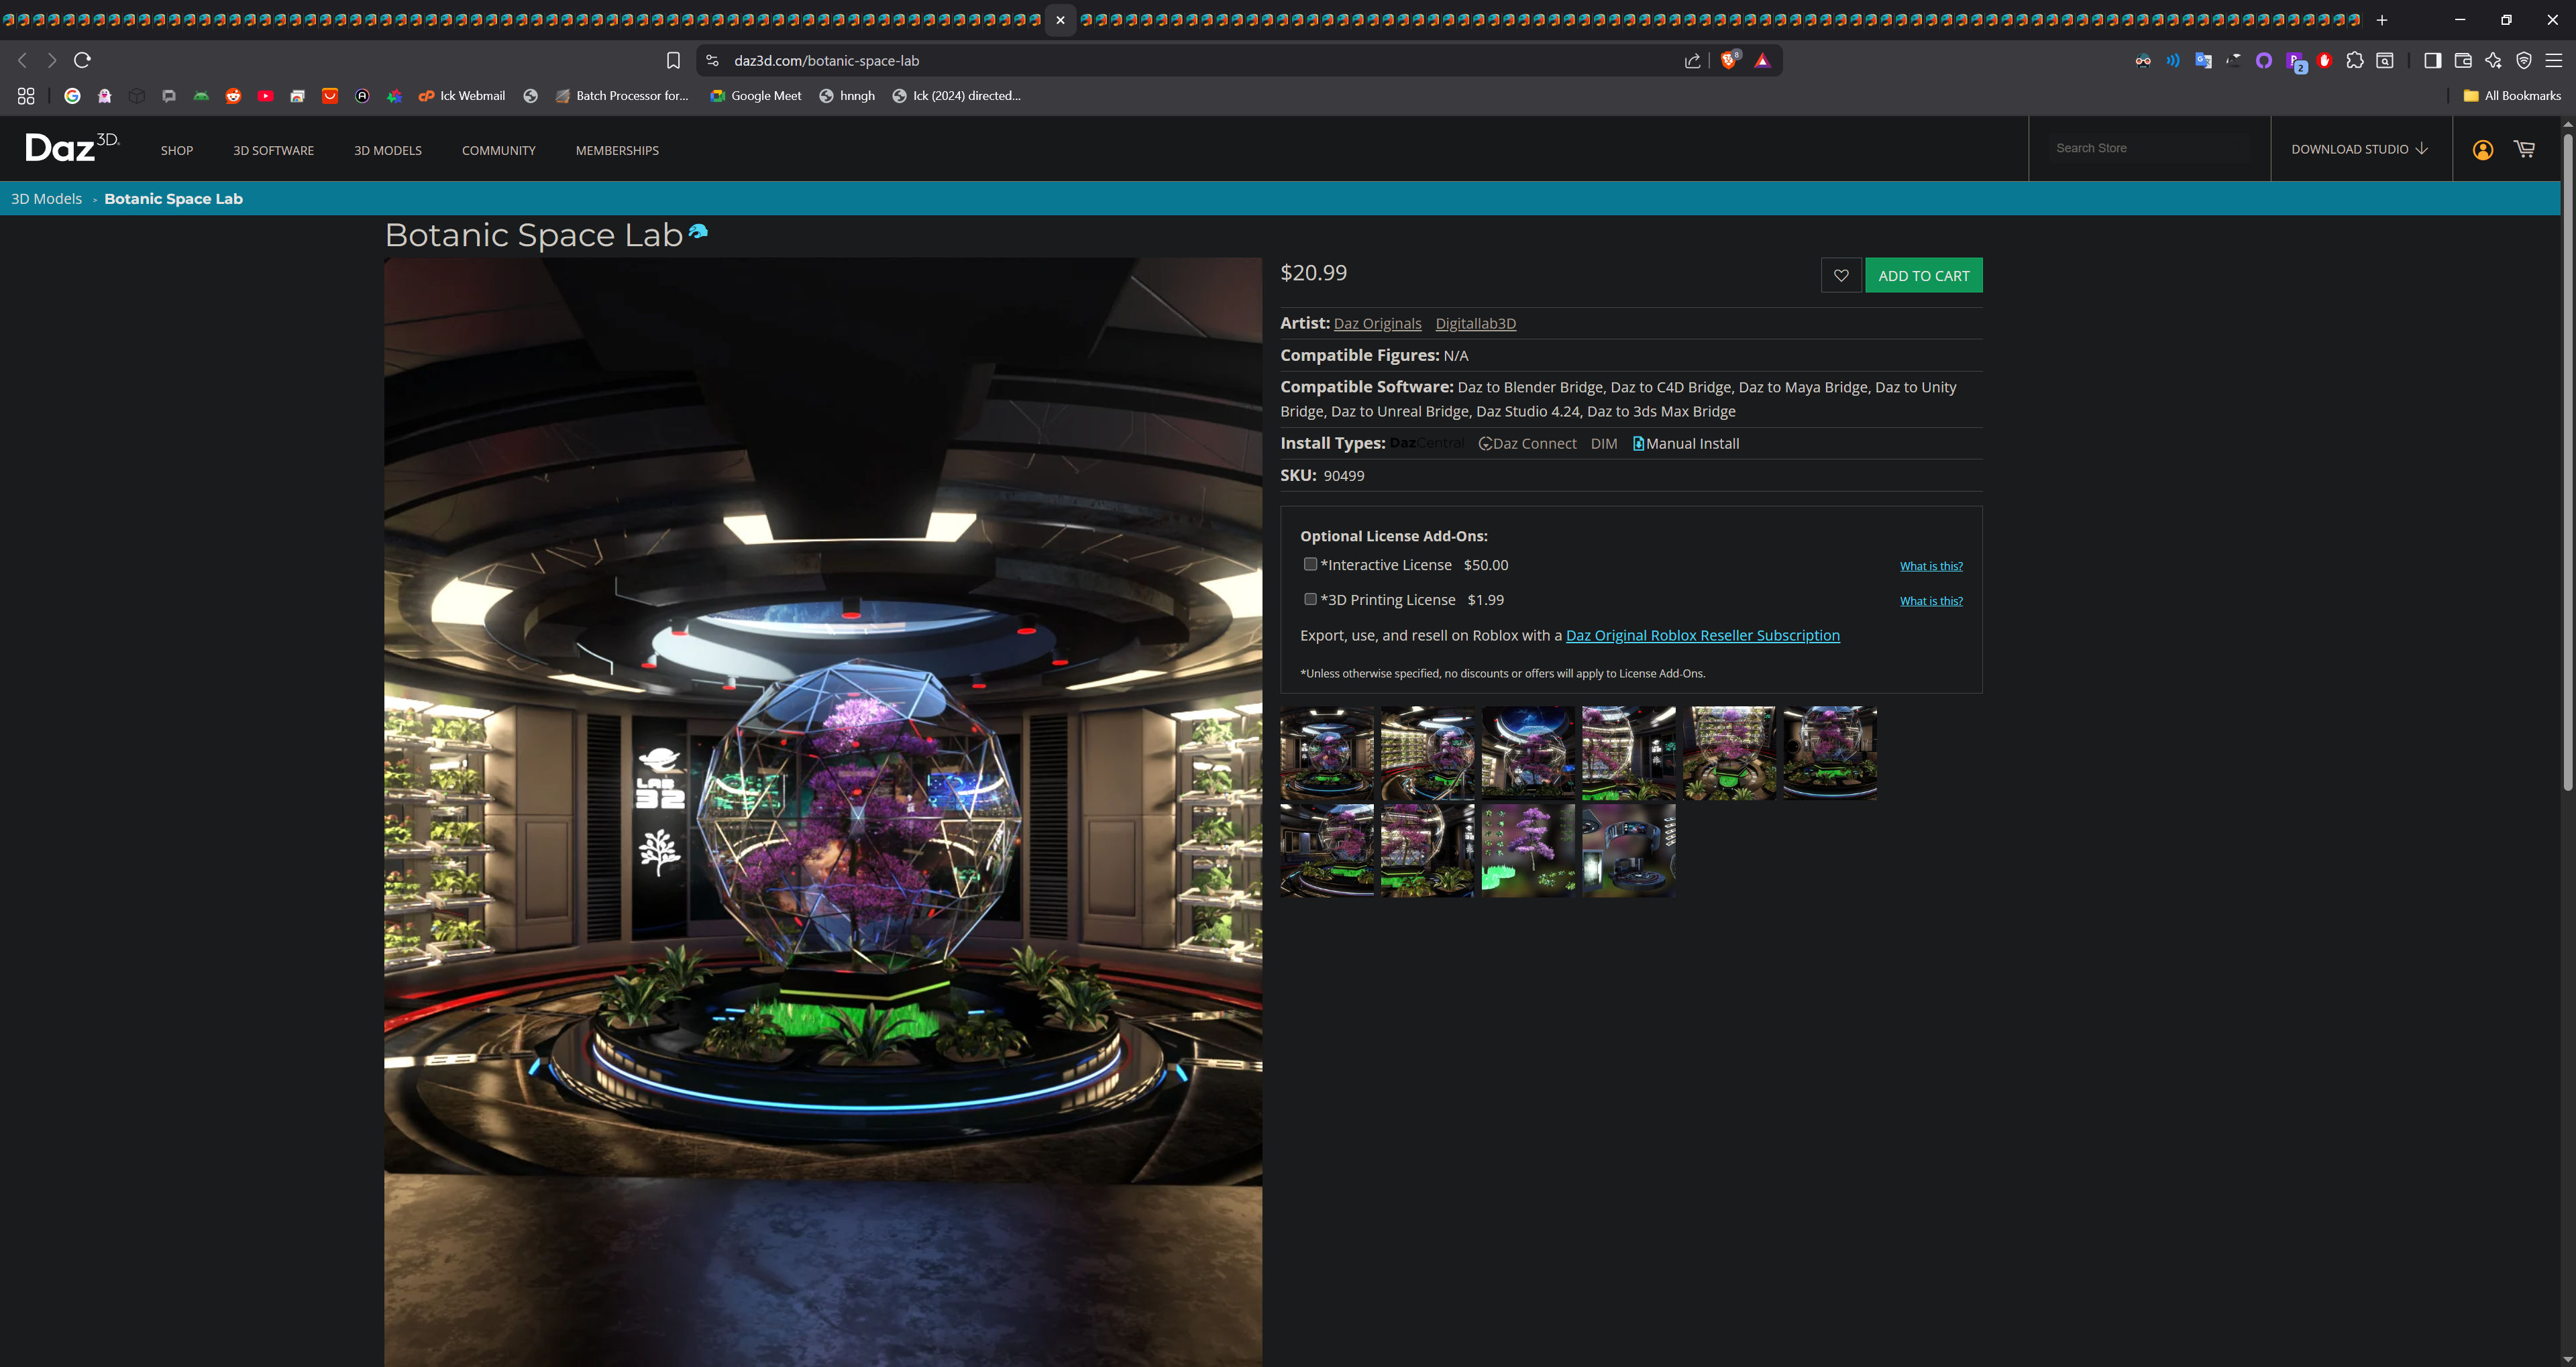Open site settings icon beside the URL
Screen dimensions: 2576x1367
[712, 61]
